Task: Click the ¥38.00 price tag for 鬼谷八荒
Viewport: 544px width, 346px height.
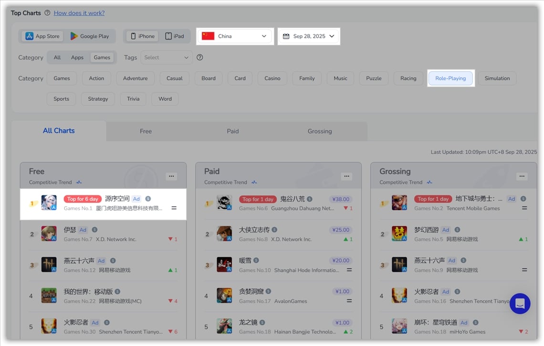Action: point(341,199)
